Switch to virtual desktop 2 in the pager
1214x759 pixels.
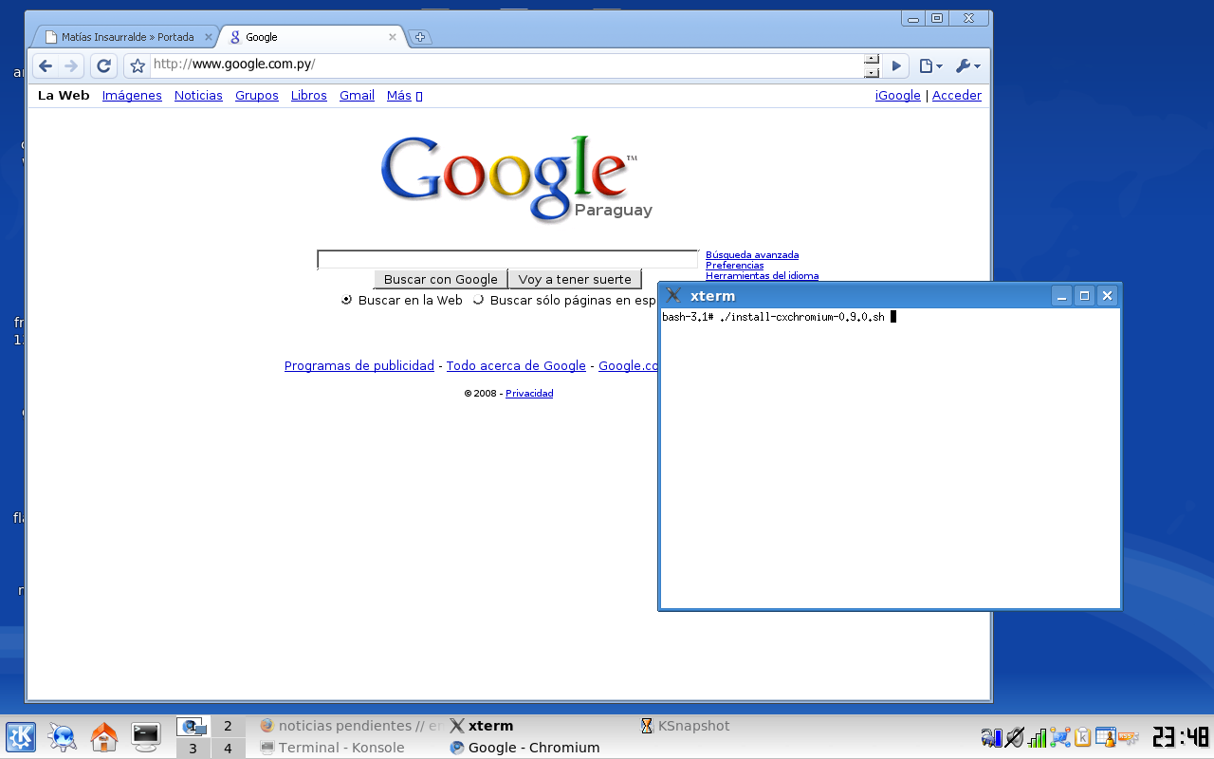tap(228, 727)
